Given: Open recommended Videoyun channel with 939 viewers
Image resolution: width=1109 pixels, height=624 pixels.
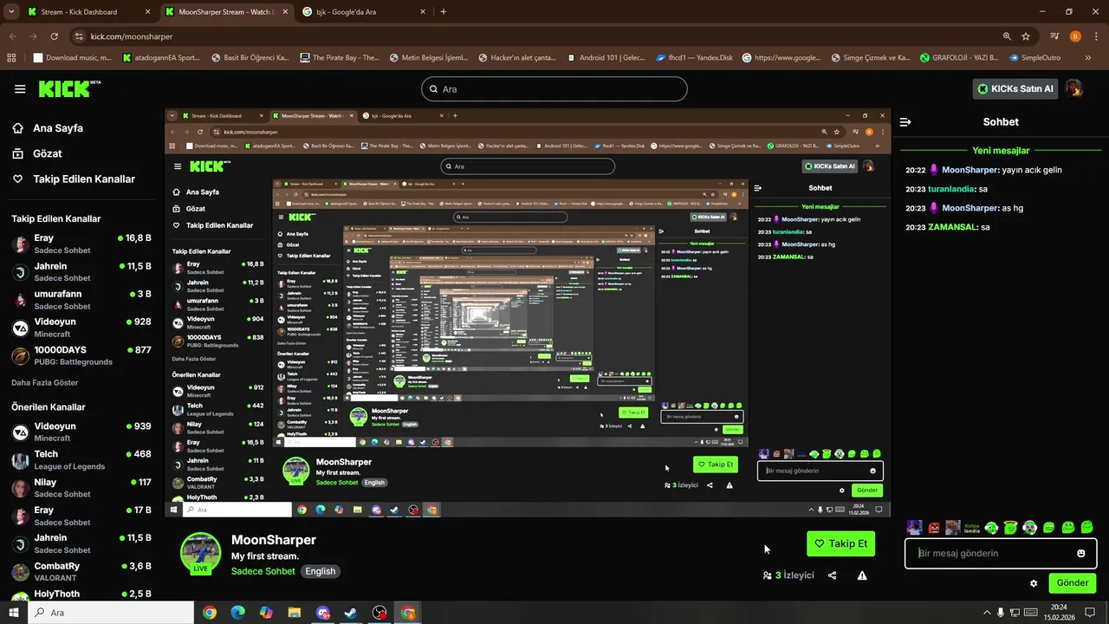Looking at the screenshot, I should (81, 432).
